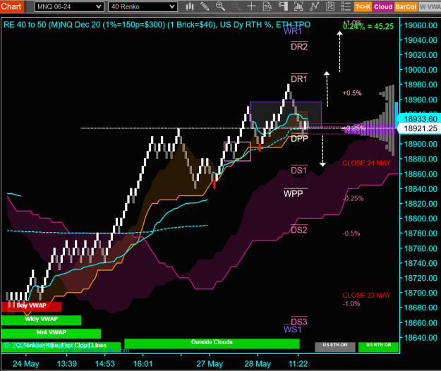Click the 19000.00 price axis label
This screenshot has width=441, height=371.
tap(421, 70)
